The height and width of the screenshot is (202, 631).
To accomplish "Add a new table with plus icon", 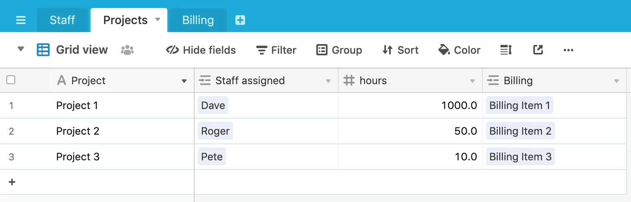I will coord(240,20).
